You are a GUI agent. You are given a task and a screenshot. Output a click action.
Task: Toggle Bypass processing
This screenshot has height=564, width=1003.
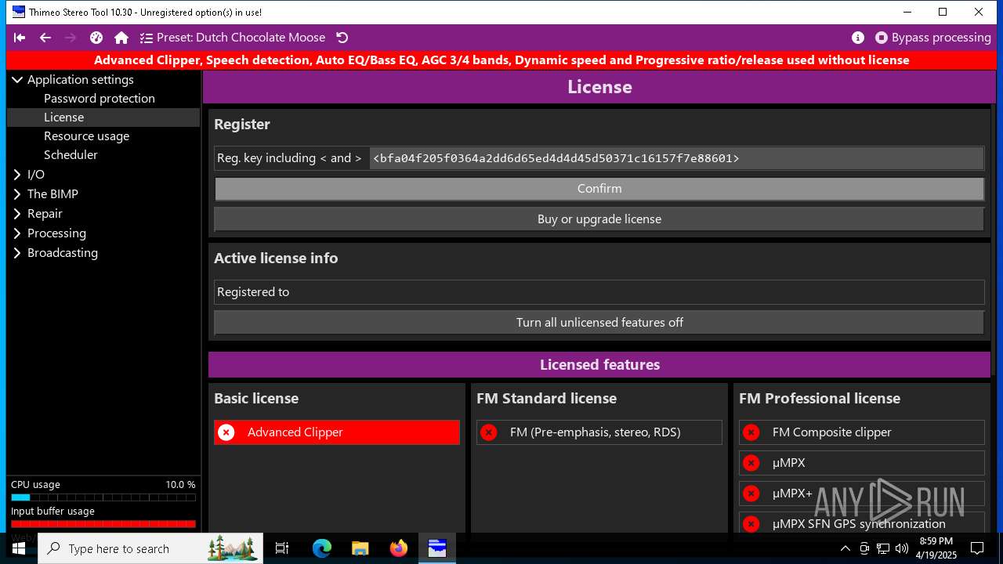click(933, 38)
